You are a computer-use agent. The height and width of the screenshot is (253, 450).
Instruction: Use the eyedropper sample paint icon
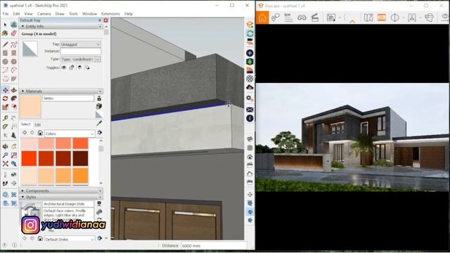(99, 123)
